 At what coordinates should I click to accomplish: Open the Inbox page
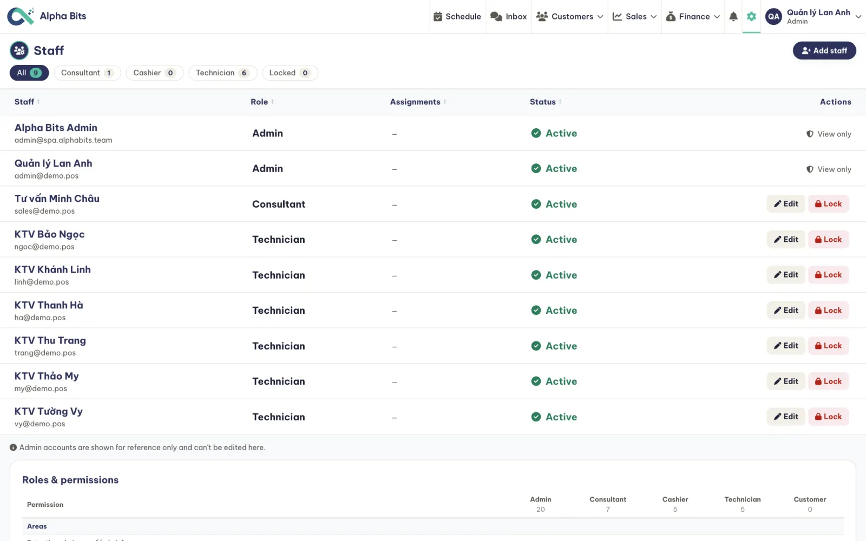tap(509, 17)
